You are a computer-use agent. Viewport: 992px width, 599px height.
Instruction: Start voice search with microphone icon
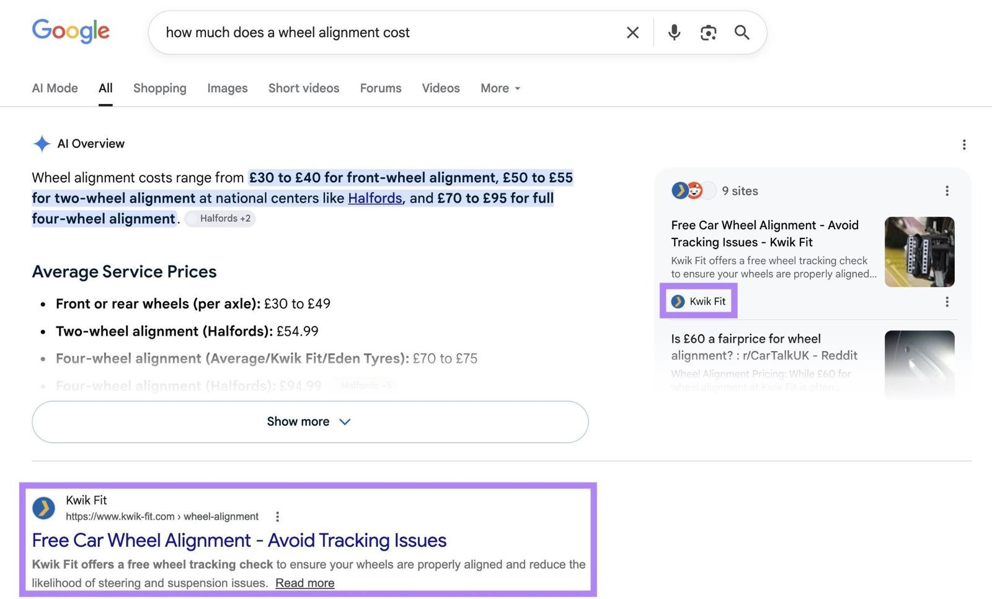tap(674, 32)
